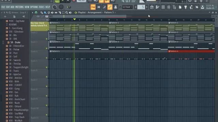This screenshot has width=218, height=122.
Task: Select the Zoom magnifier tool
Action: click(x=67, y=13)
